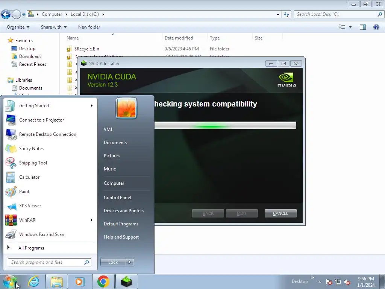Open the network tray icon
Image resolution: width=385 pixels, height=289 pixels.
pyautogui.click(x=338, y=282)
